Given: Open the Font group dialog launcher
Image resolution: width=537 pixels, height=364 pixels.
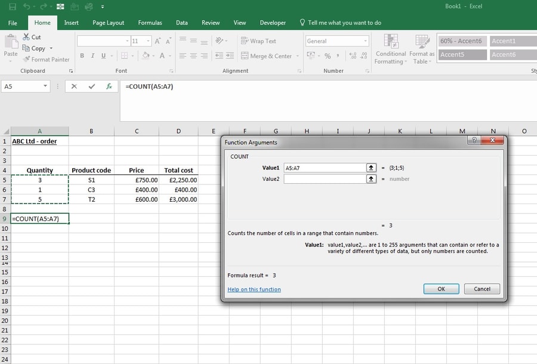Looking at the screenshot, I should tap(171, 71).
